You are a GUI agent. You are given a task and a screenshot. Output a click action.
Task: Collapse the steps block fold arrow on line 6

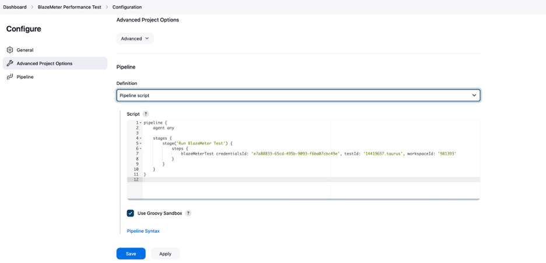(x=141, y=149)
